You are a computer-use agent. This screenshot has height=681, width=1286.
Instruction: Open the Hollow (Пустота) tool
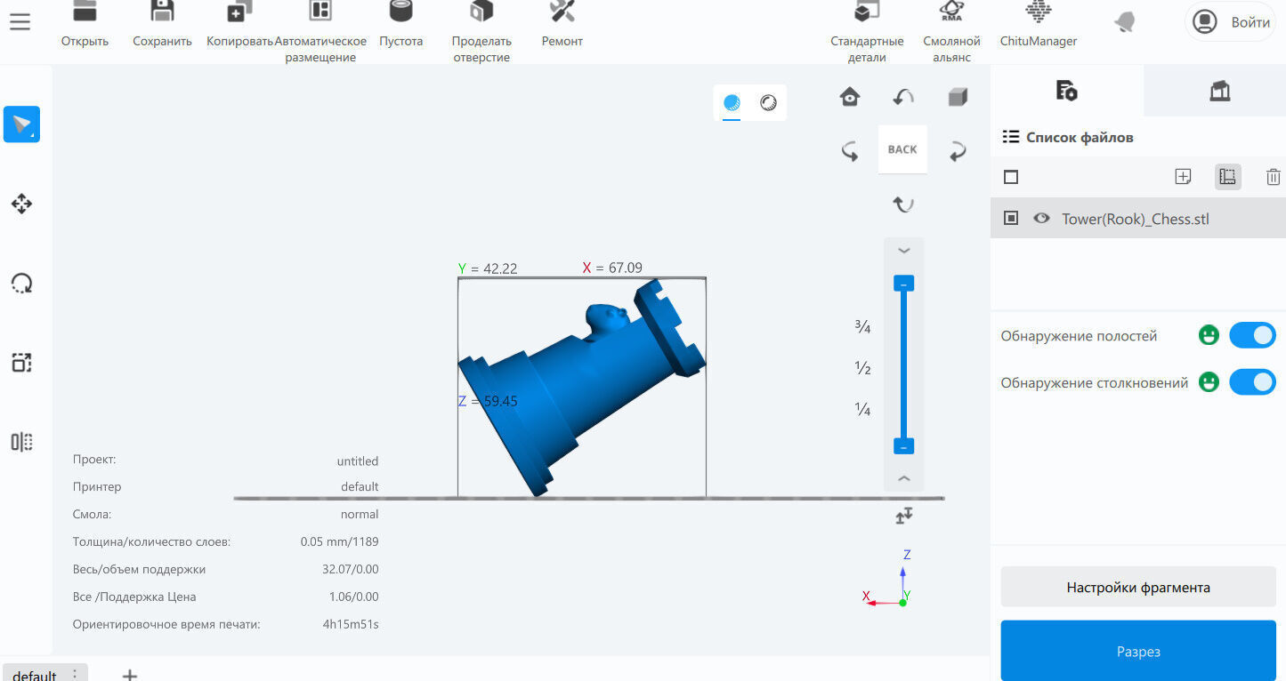tap(401, 25)
